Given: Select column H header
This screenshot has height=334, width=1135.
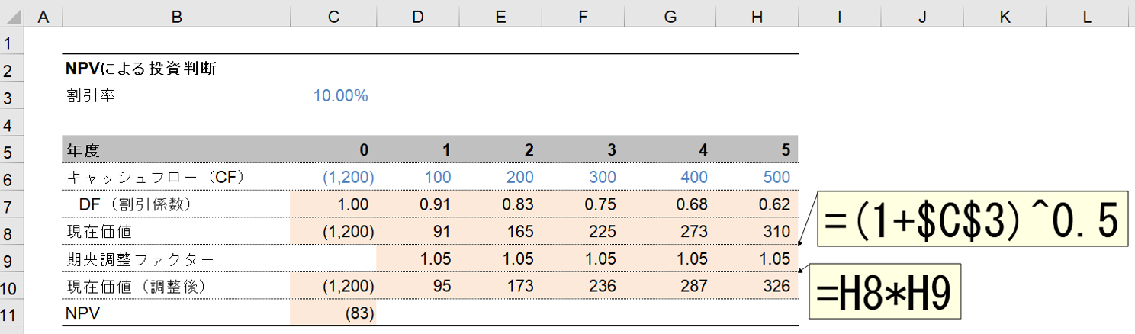Looking at the screenshot, I should pos(756,16).
